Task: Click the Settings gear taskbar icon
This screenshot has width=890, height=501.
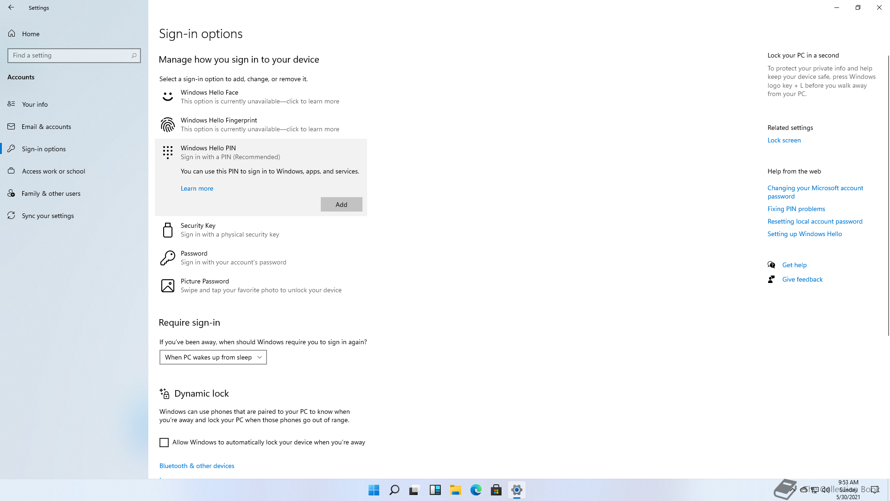Action: click(516, 490)
